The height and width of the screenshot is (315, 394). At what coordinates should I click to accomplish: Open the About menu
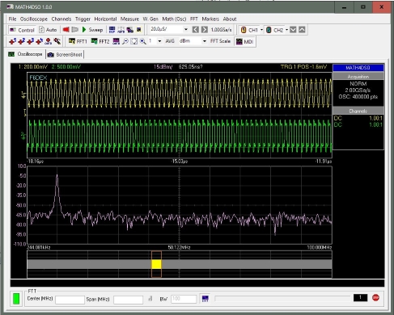point(230,19)
